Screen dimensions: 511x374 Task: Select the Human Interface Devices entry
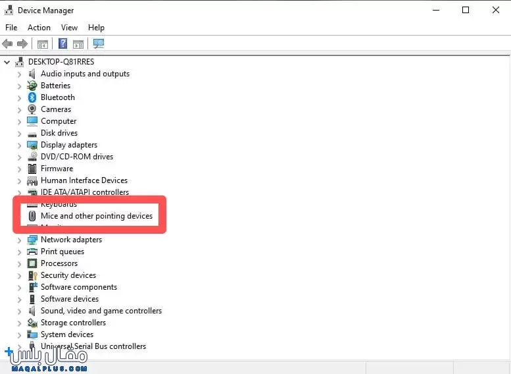84,180
